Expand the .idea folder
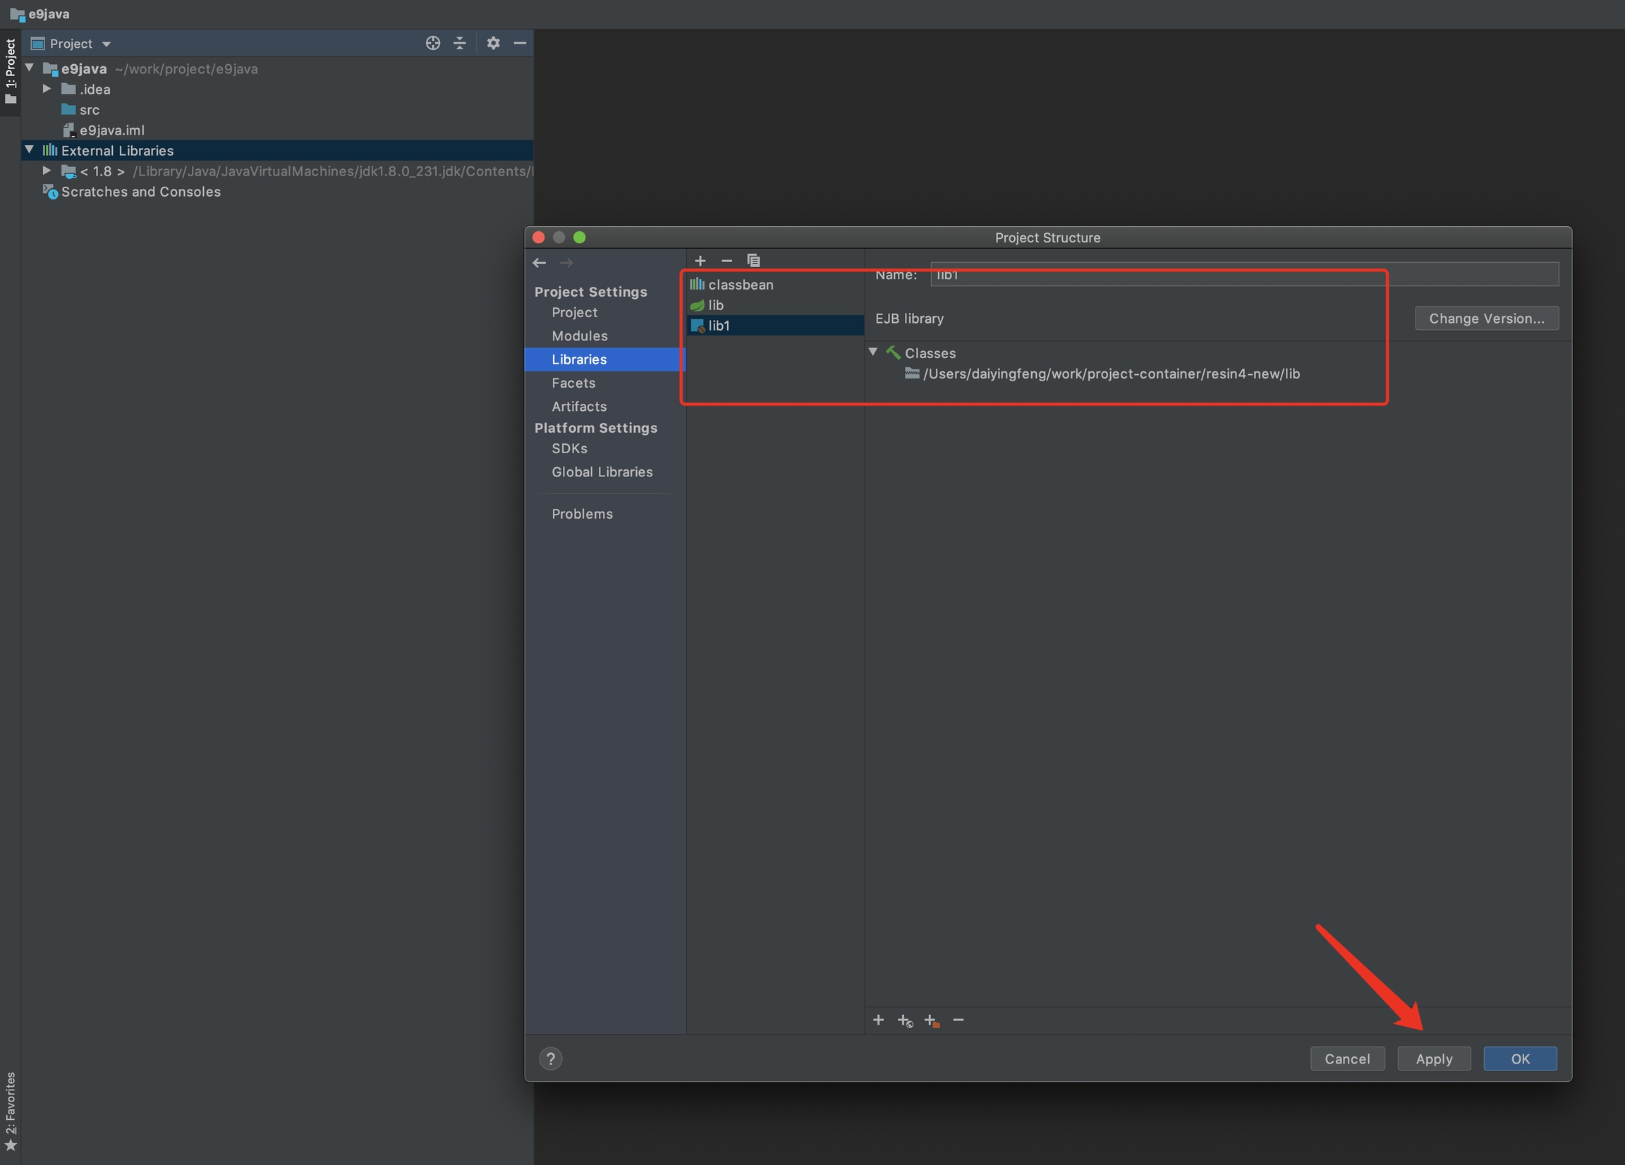 (47, 90)
